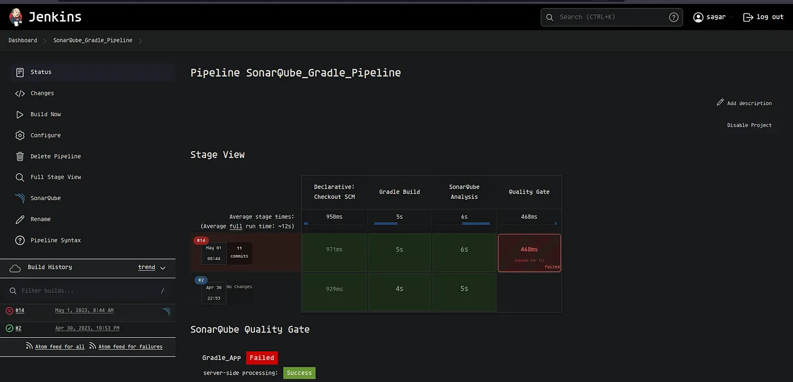Select Build Now in the sidebar

[x=92, y=114]
